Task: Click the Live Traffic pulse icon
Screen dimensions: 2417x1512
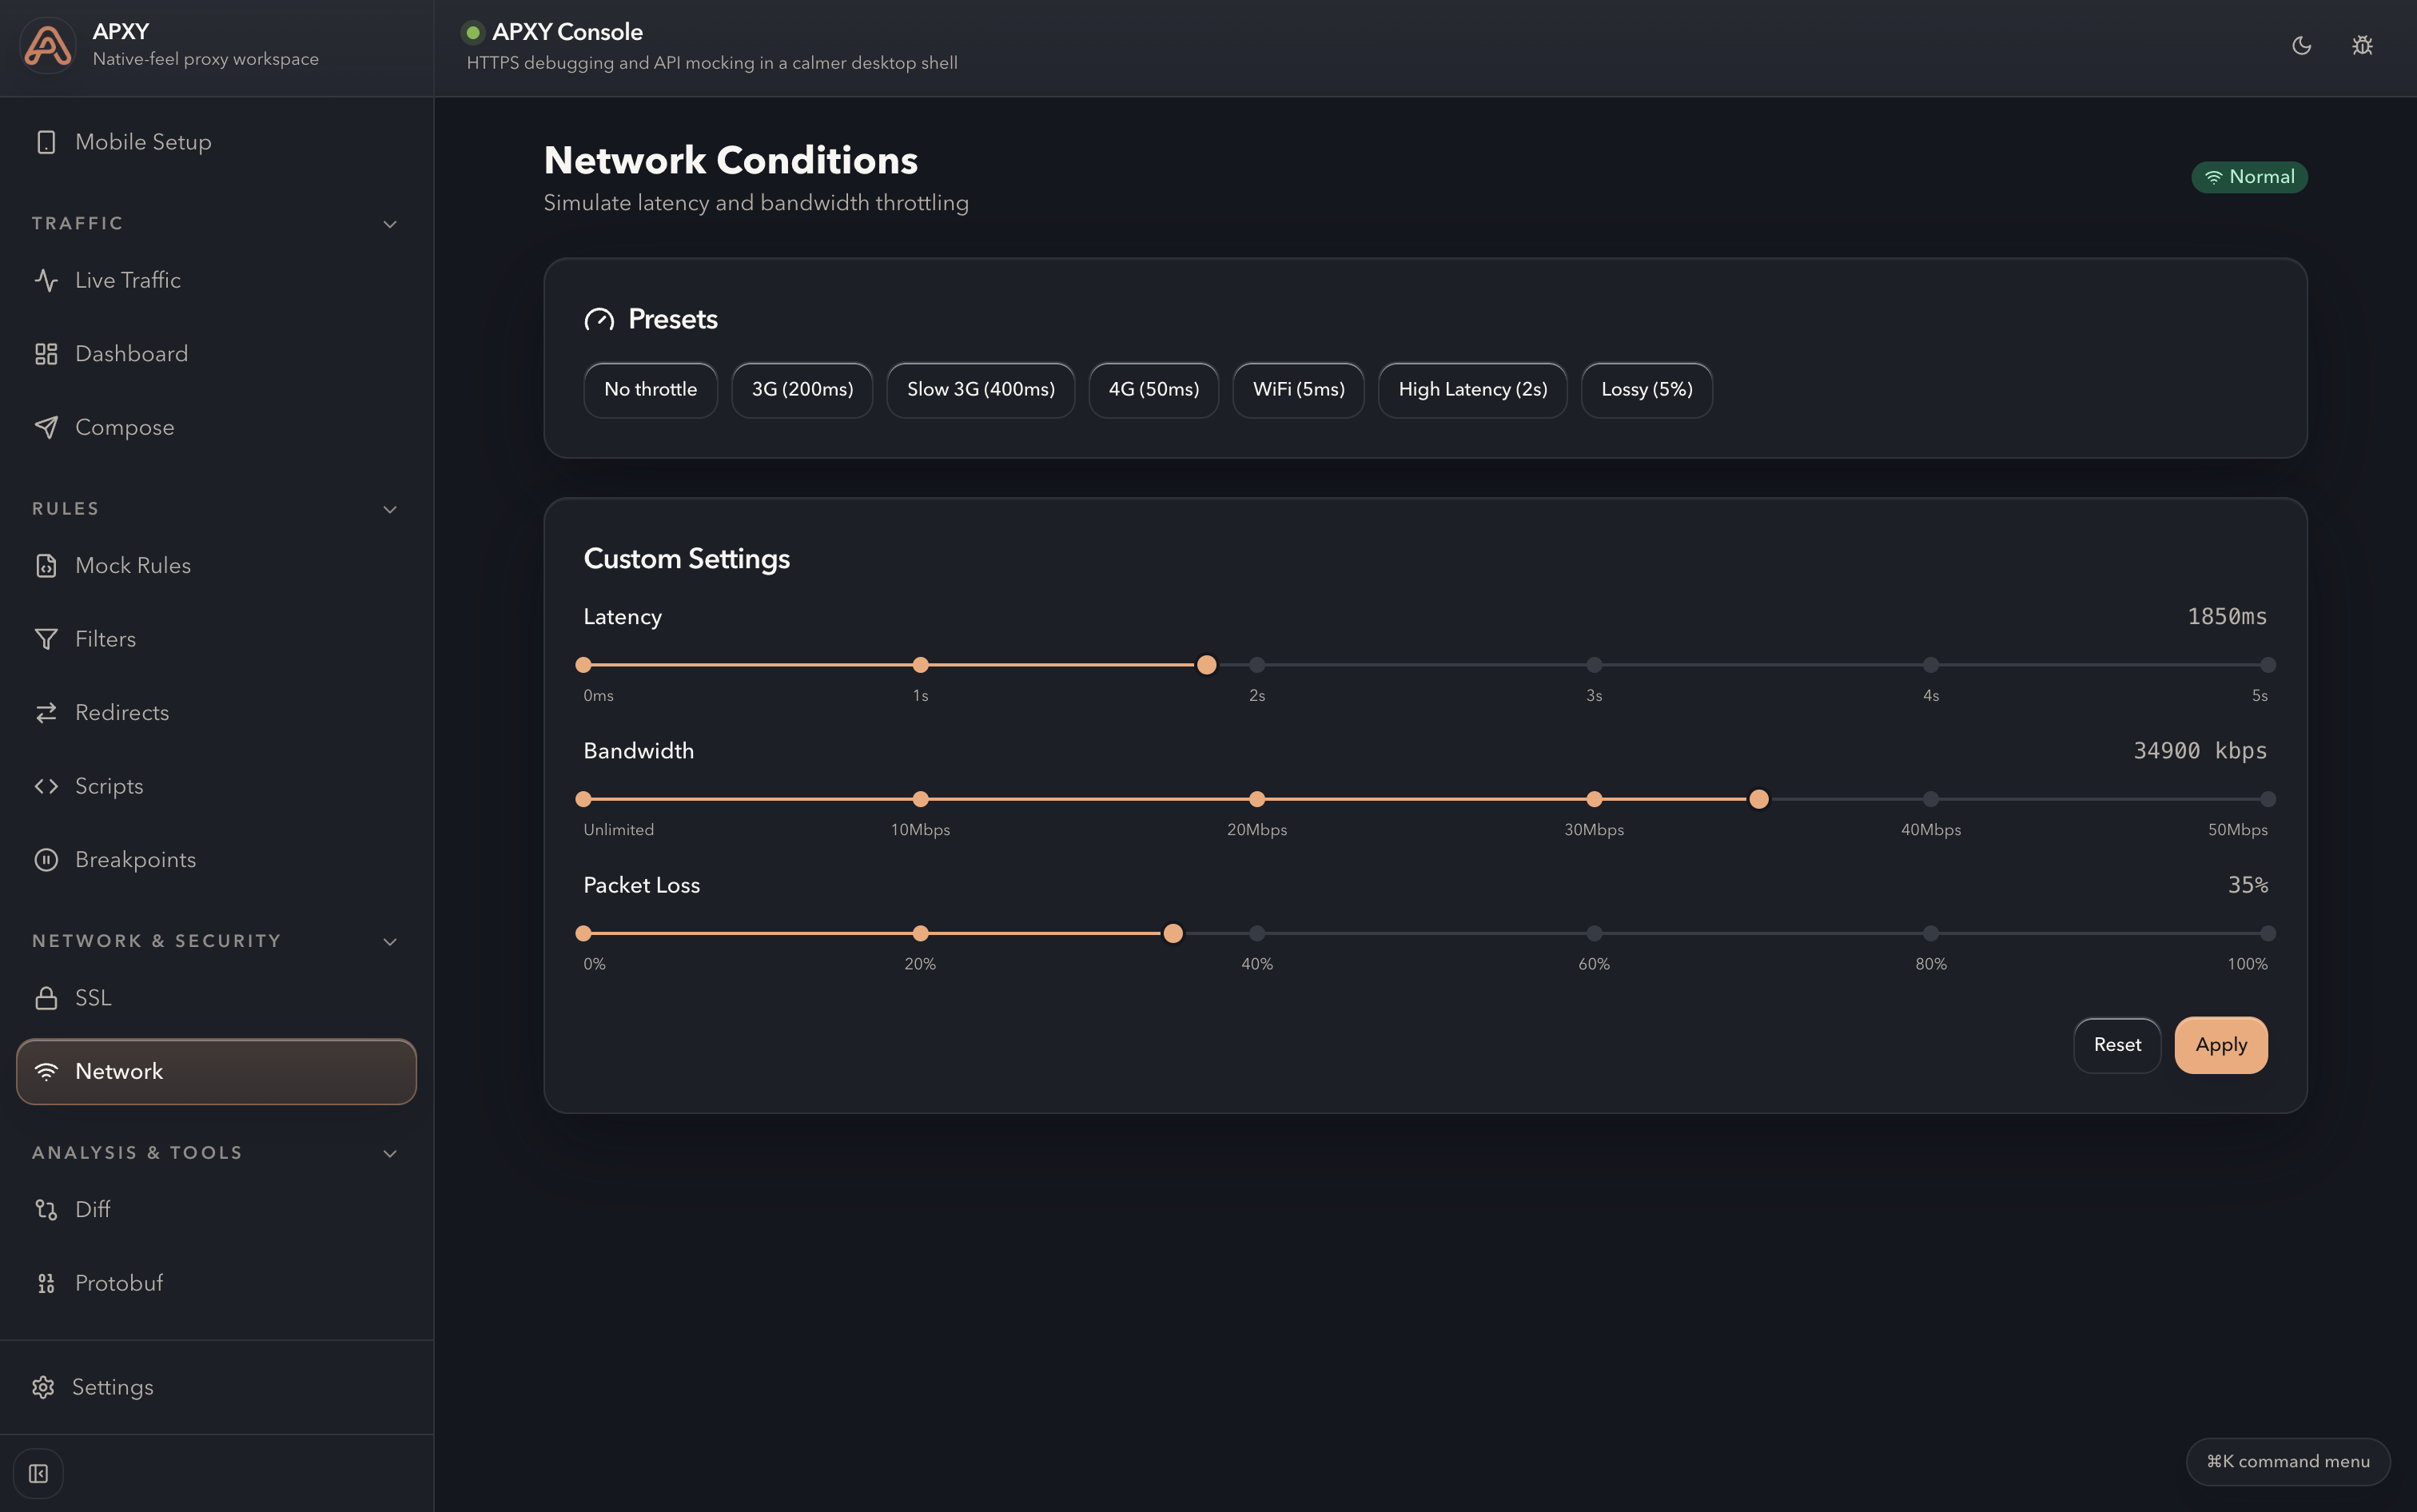Action: [46, 280]
